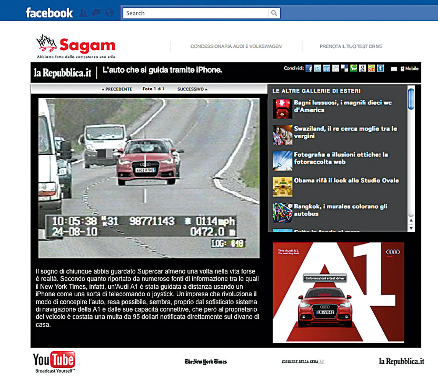Open Concessionaria Audi e Volkswagen link
Screen dimensions: 438x380
click(x=236, y=46)
